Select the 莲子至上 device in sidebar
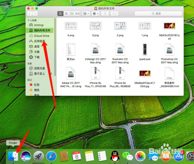 coord(40,74)
